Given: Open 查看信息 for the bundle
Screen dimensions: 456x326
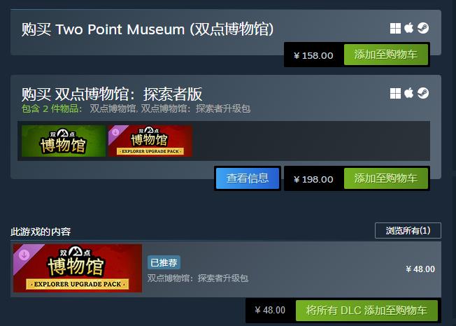Looking at the screenshot, I should (248, 178).
